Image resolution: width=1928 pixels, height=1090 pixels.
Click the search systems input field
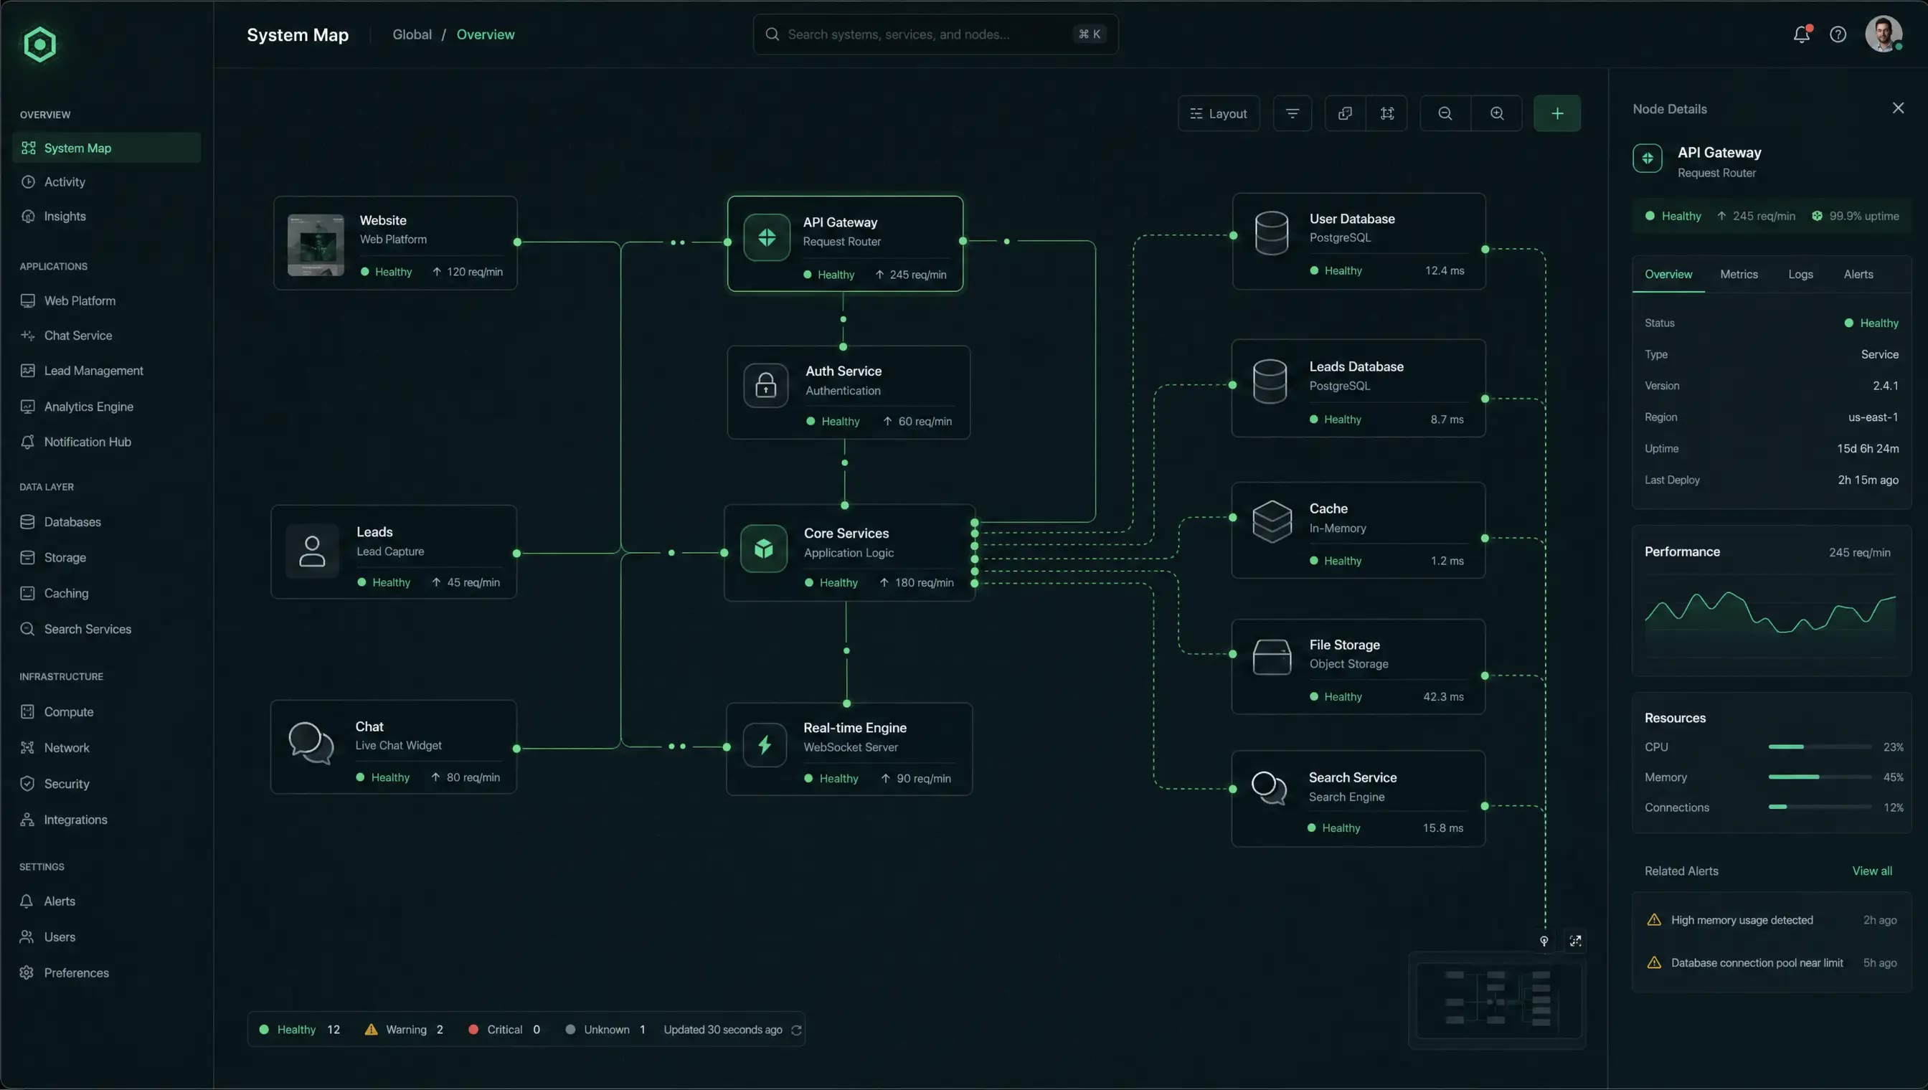coord(935,34)
